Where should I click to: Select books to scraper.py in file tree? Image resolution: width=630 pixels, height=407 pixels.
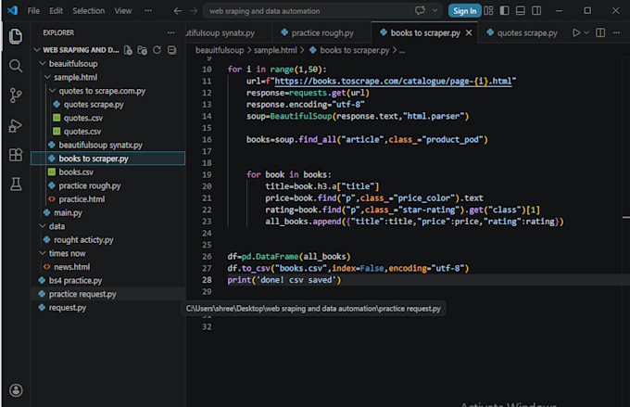coord(108,159)
